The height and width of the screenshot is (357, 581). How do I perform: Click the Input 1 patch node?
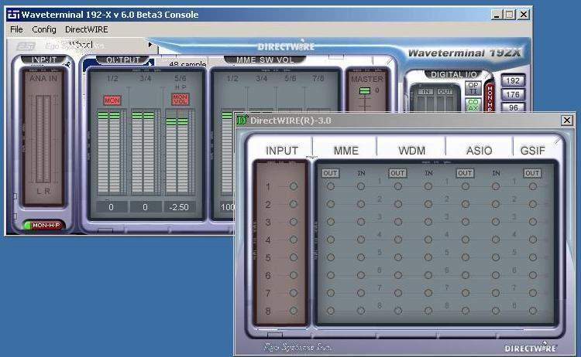(294, 186)
